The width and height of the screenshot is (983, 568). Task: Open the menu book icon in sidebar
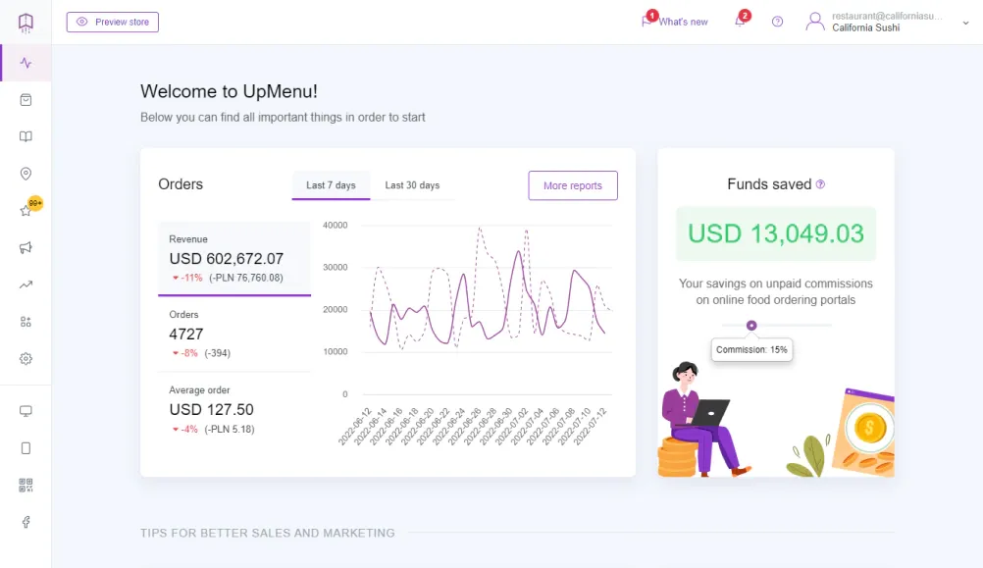click(26, 136)
